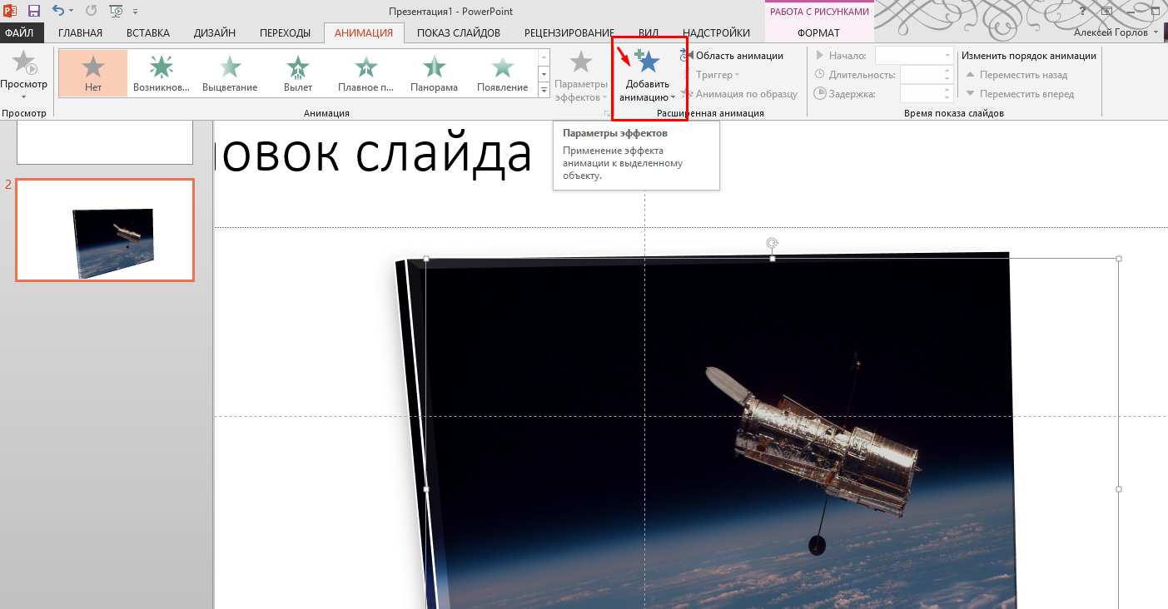Open the ФОРМАТ picture tools tab
Screen dimensions: 1168x609
pos(818,33)
